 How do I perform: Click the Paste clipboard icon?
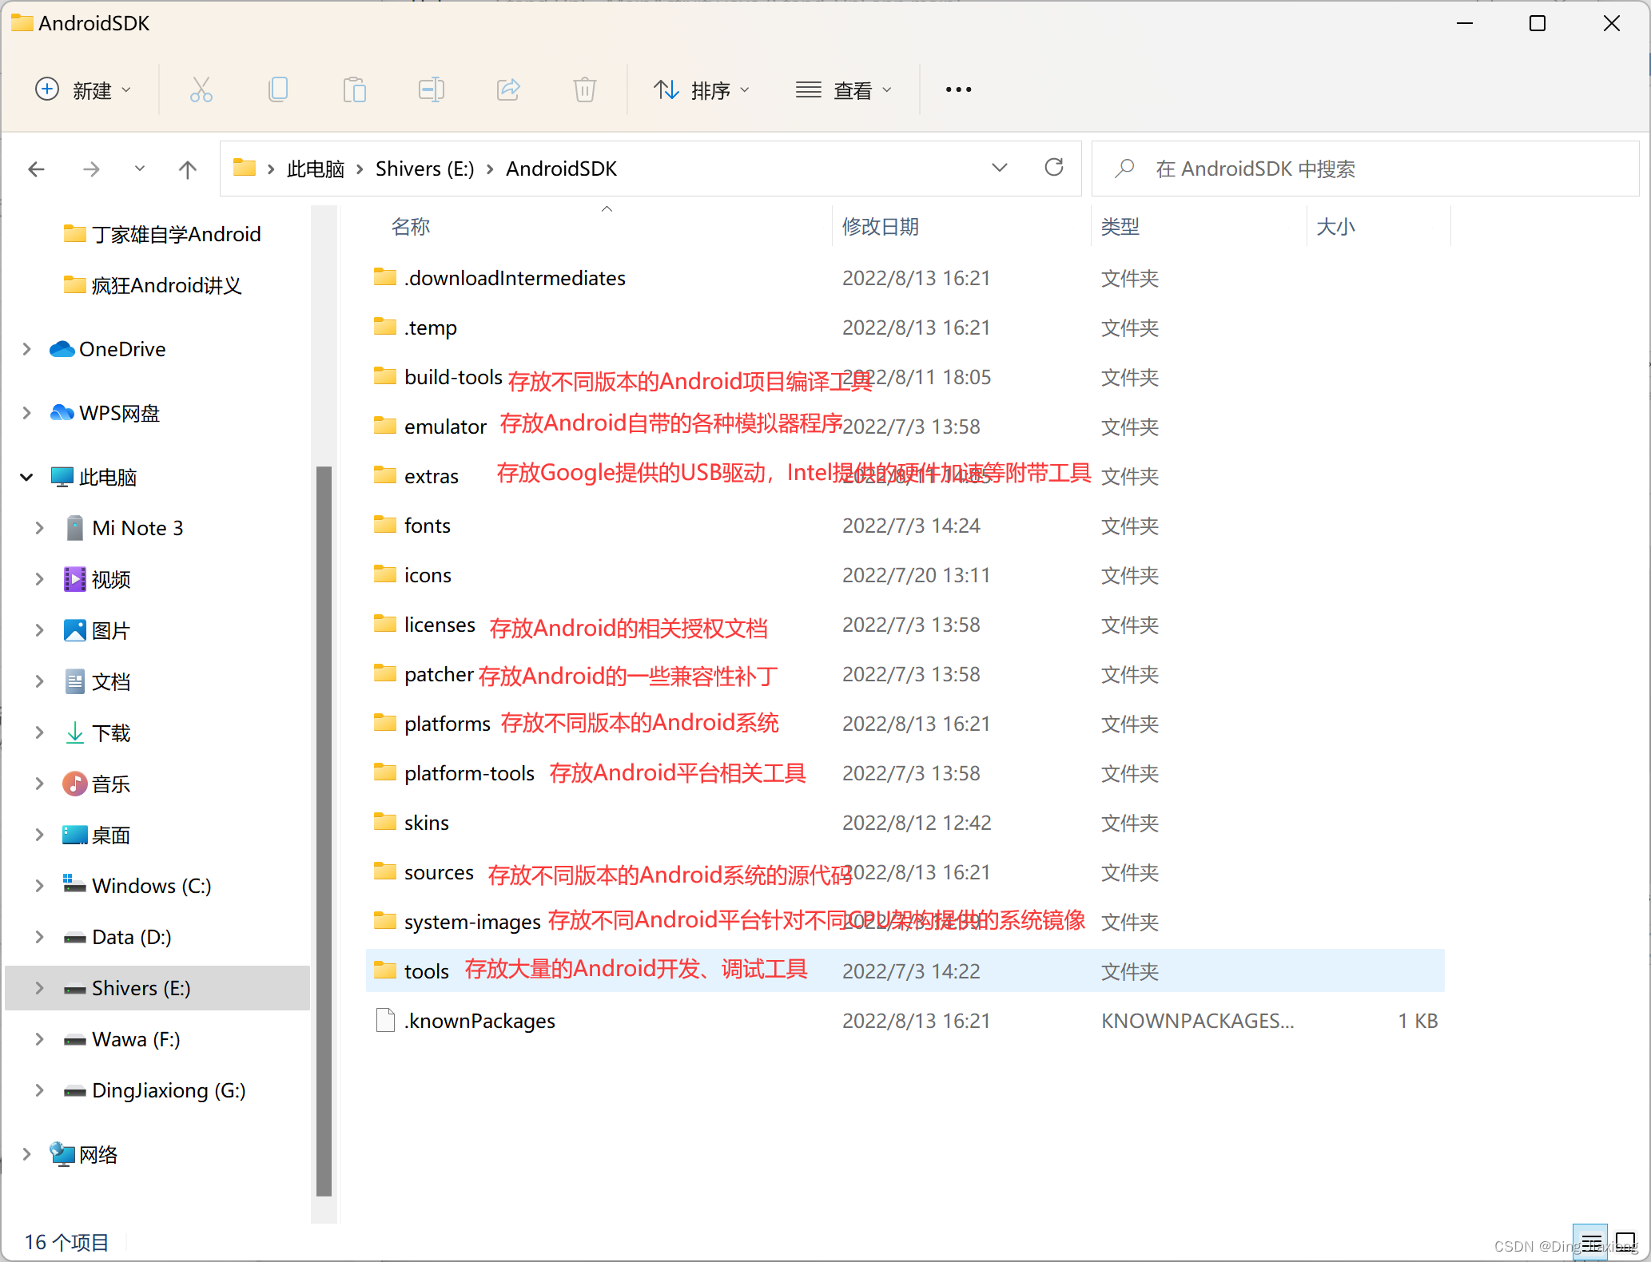[354, 89]
